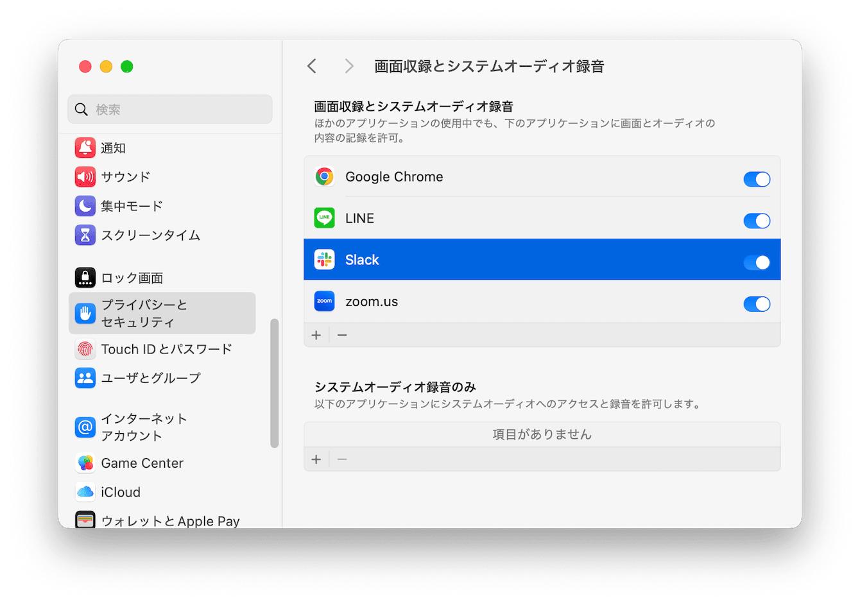
Task: Go back with the left chevron
Action: pos(312,66)
